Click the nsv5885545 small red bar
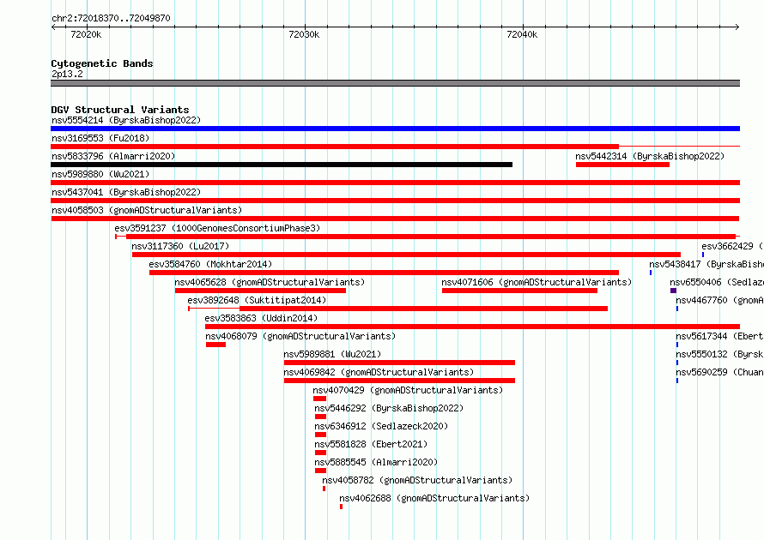764x540 pixels. [320, 471]
